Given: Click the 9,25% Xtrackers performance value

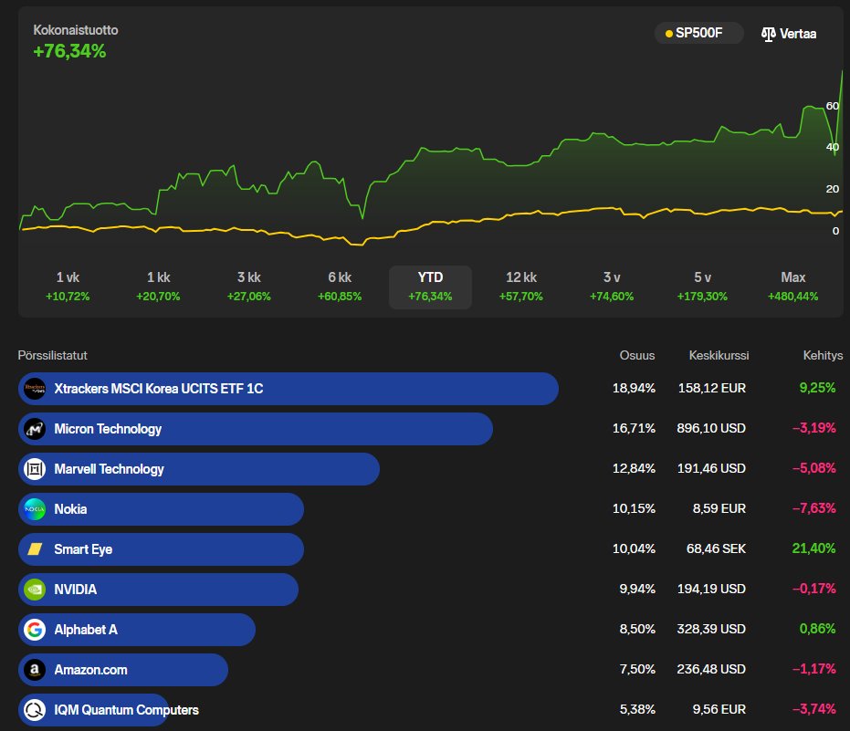Looking at the screenshot, I should [x=817, y=388].
